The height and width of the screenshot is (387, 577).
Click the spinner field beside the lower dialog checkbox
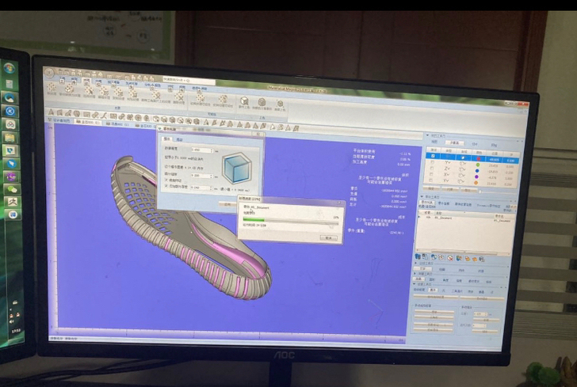[x=201, y=188]
